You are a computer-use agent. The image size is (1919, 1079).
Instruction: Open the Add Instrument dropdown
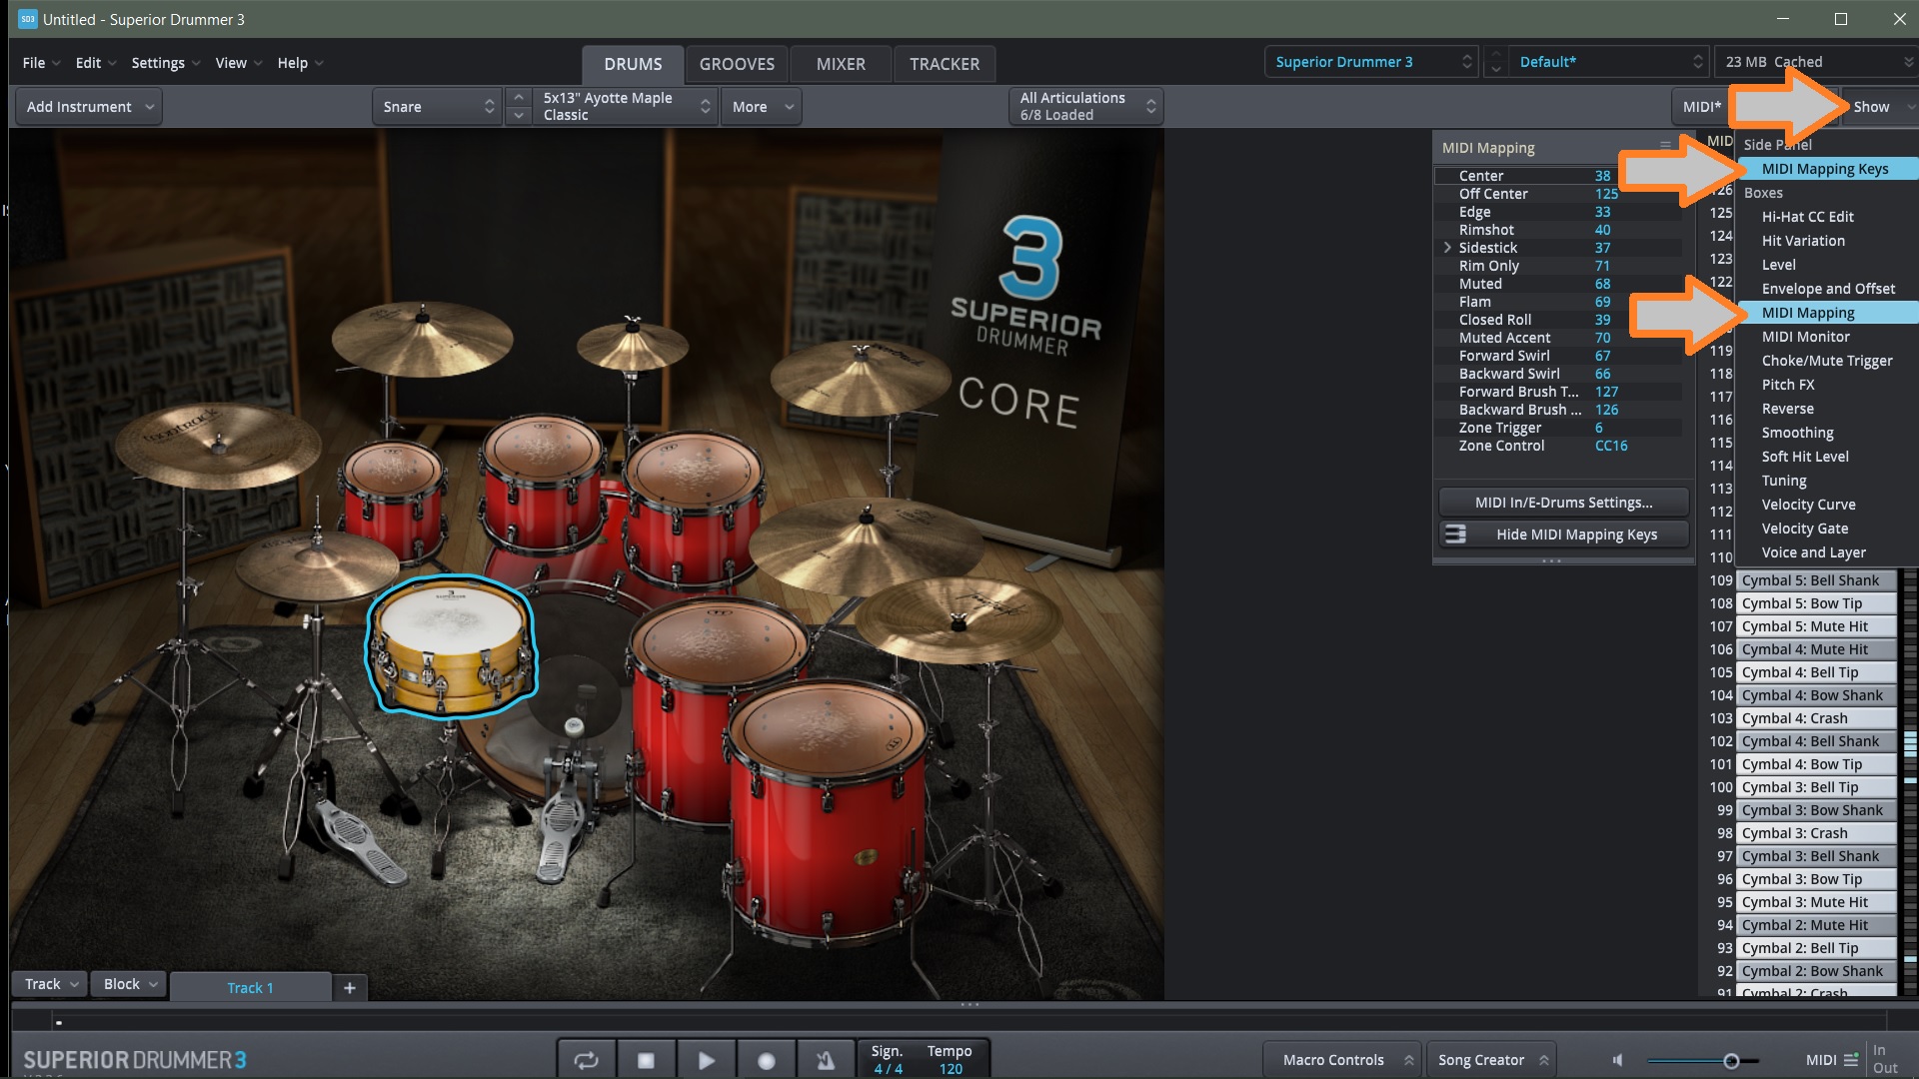pyautogui.click(x=89, y=107)
